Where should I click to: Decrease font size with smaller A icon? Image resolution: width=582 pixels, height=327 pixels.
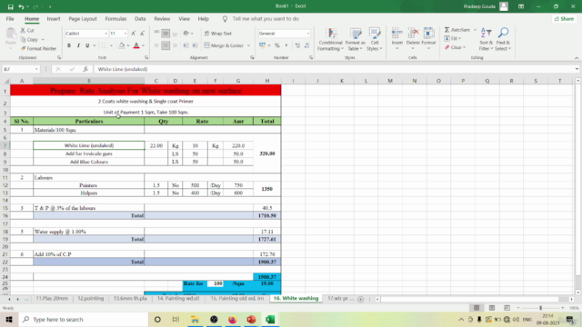coord(142,34)
